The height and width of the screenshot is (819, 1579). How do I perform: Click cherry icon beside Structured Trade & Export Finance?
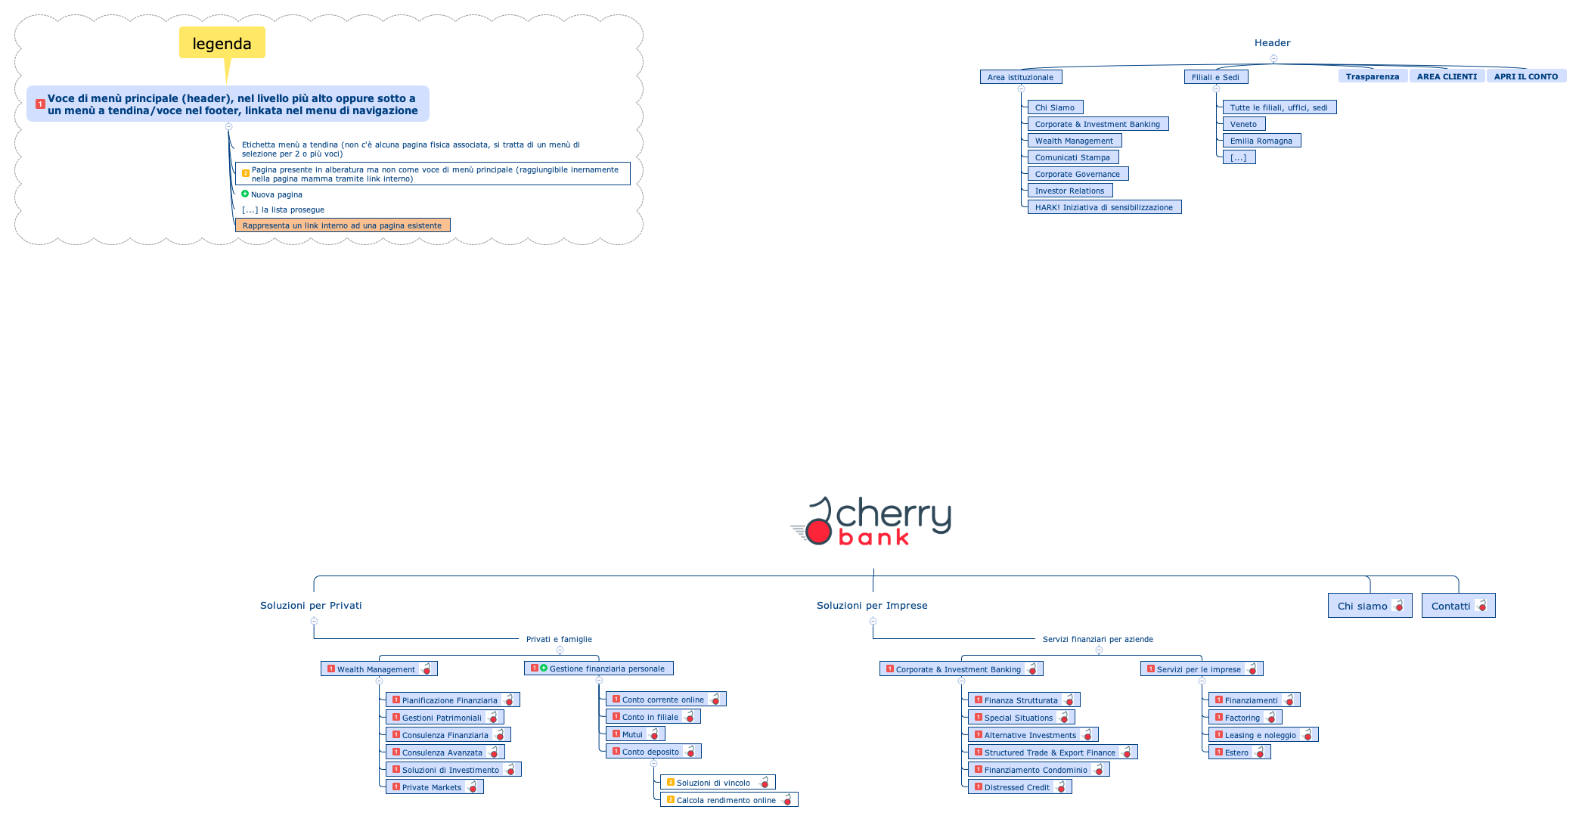click(1128, 752)
